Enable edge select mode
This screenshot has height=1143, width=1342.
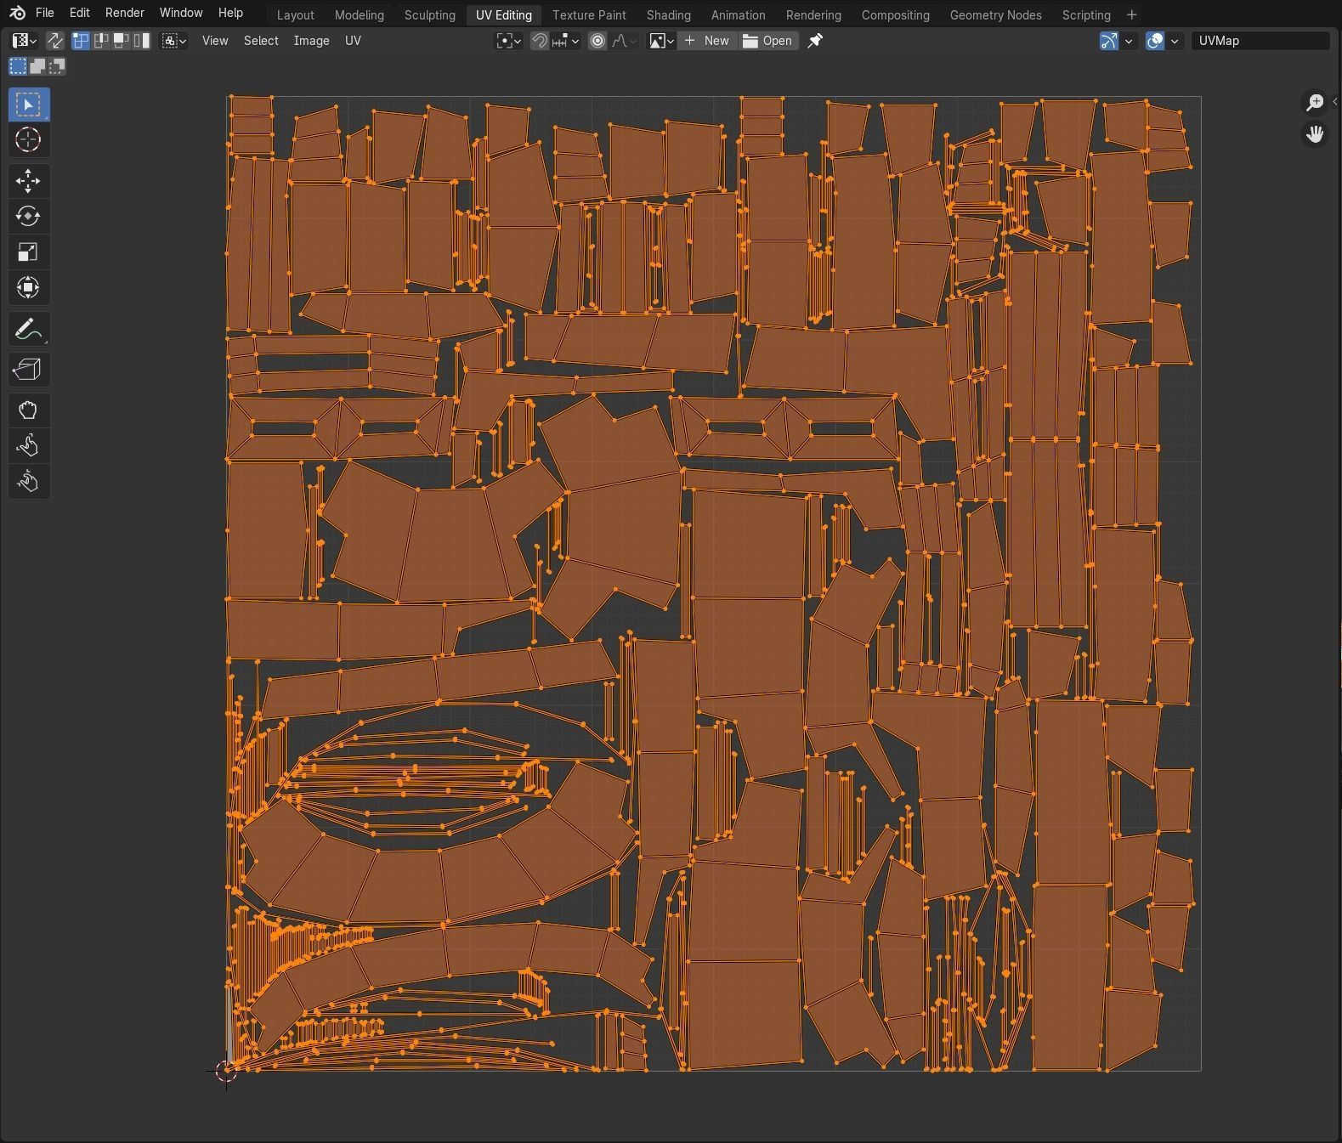point(101,41)
